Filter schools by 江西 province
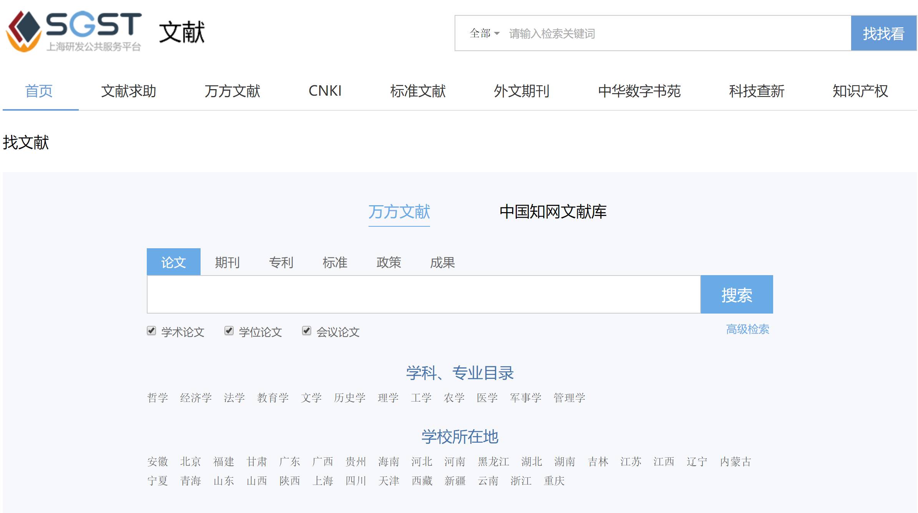 point(664,462)
